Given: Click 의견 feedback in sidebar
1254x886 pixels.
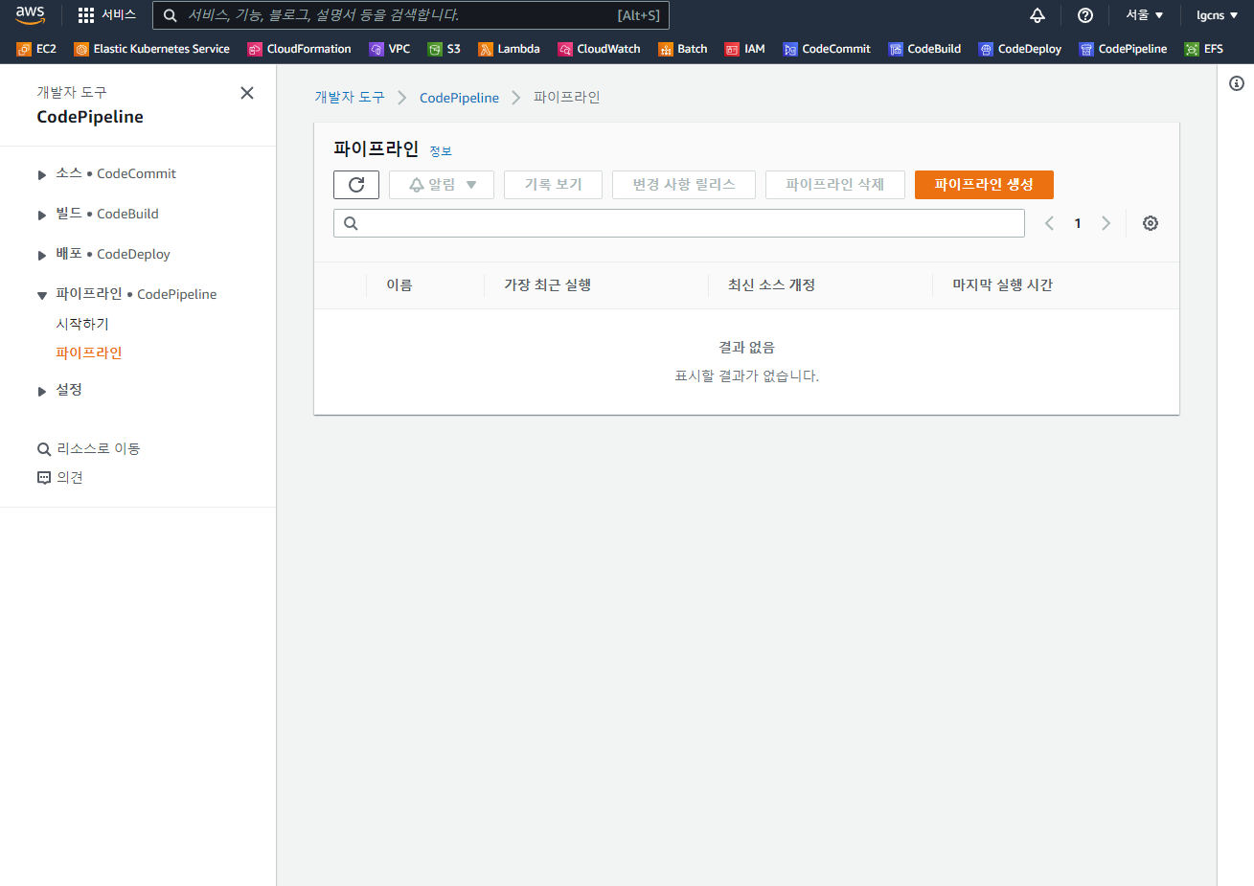Looking at the screenshot, I should point(60,477).
